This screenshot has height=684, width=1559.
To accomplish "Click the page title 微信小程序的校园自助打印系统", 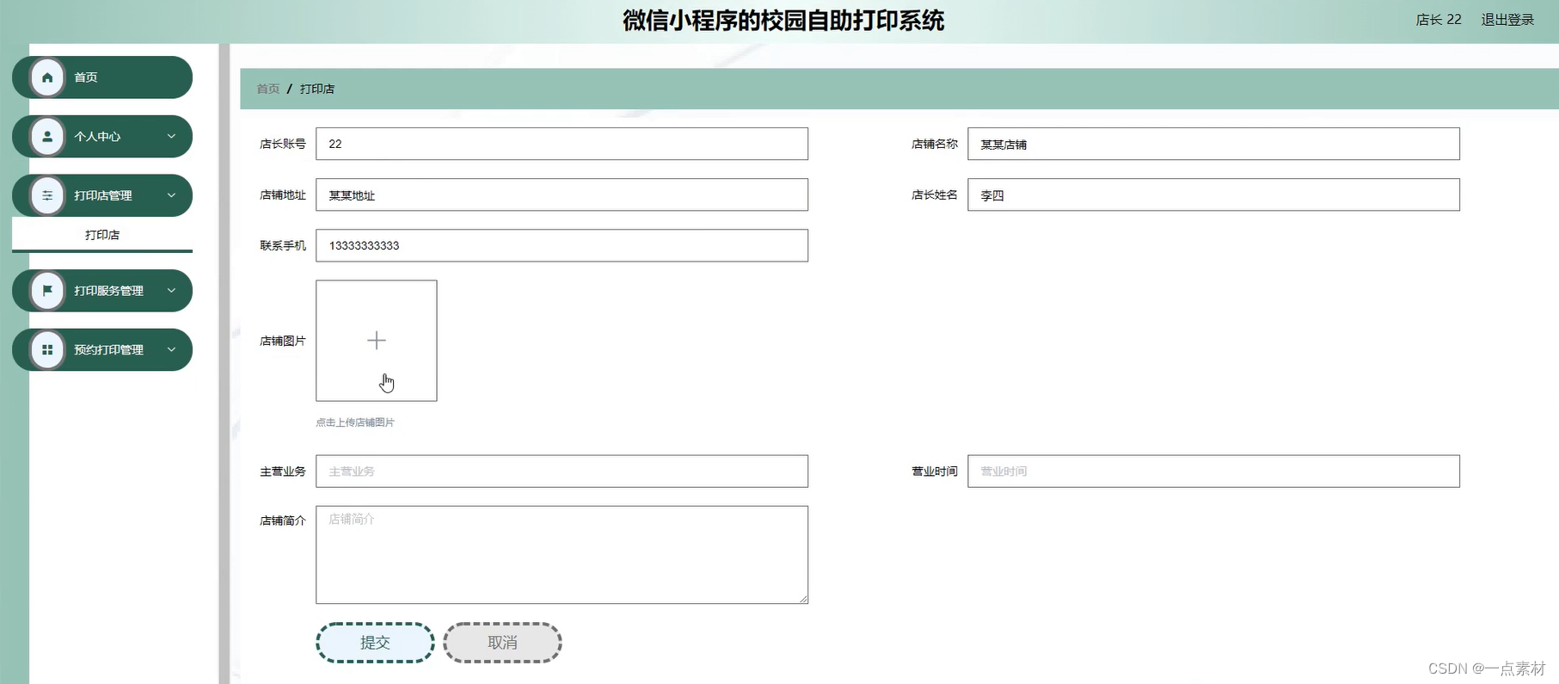I will pos(783,21).
